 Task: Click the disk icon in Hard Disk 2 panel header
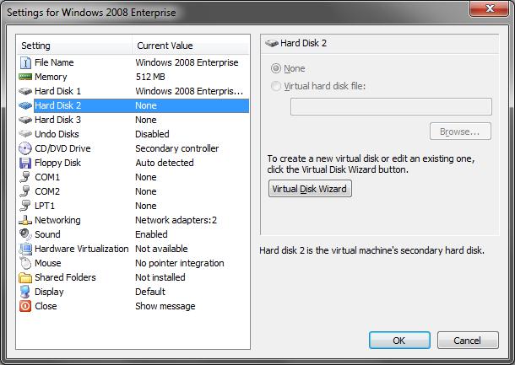coord(272,43)
